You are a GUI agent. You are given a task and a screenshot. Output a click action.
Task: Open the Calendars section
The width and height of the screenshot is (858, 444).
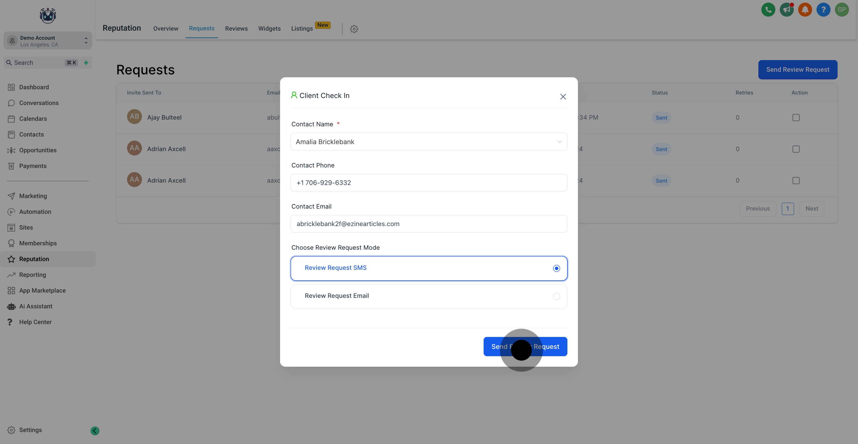[x=33, y=118]
